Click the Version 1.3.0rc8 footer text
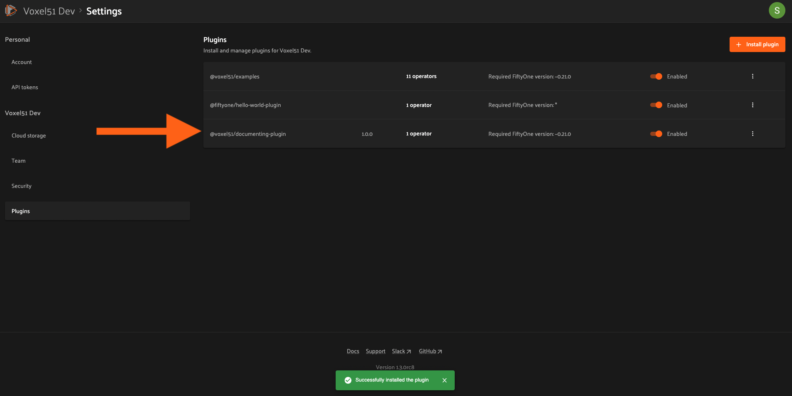The height and width of the screenshot is (396, 792). click(395, 367)
